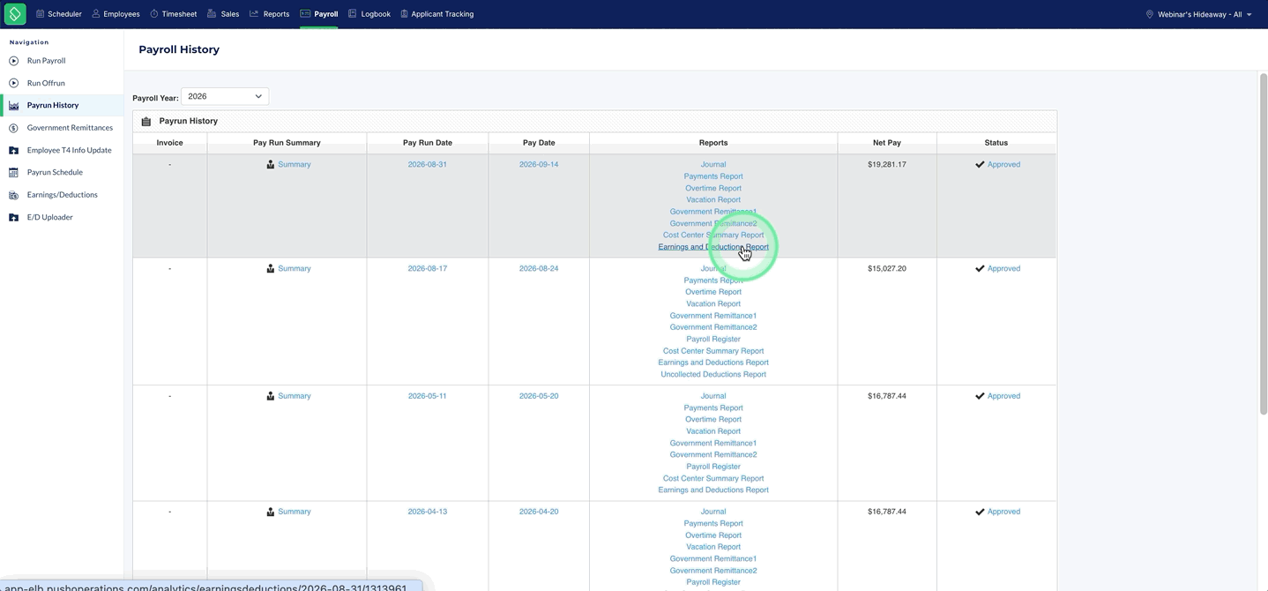Click the $15,027.20 net pay value

886,269
